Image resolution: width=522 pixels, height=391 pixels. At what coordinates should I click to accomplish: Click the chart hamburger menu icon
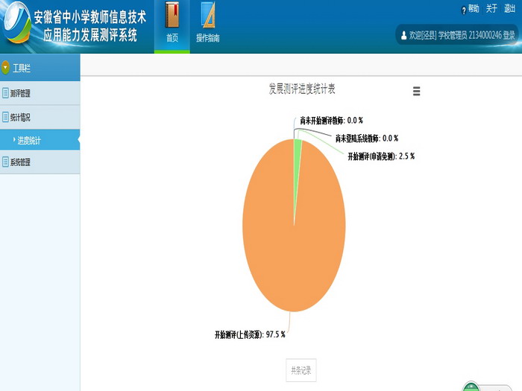pyautogui.click(x=416, y=91)
